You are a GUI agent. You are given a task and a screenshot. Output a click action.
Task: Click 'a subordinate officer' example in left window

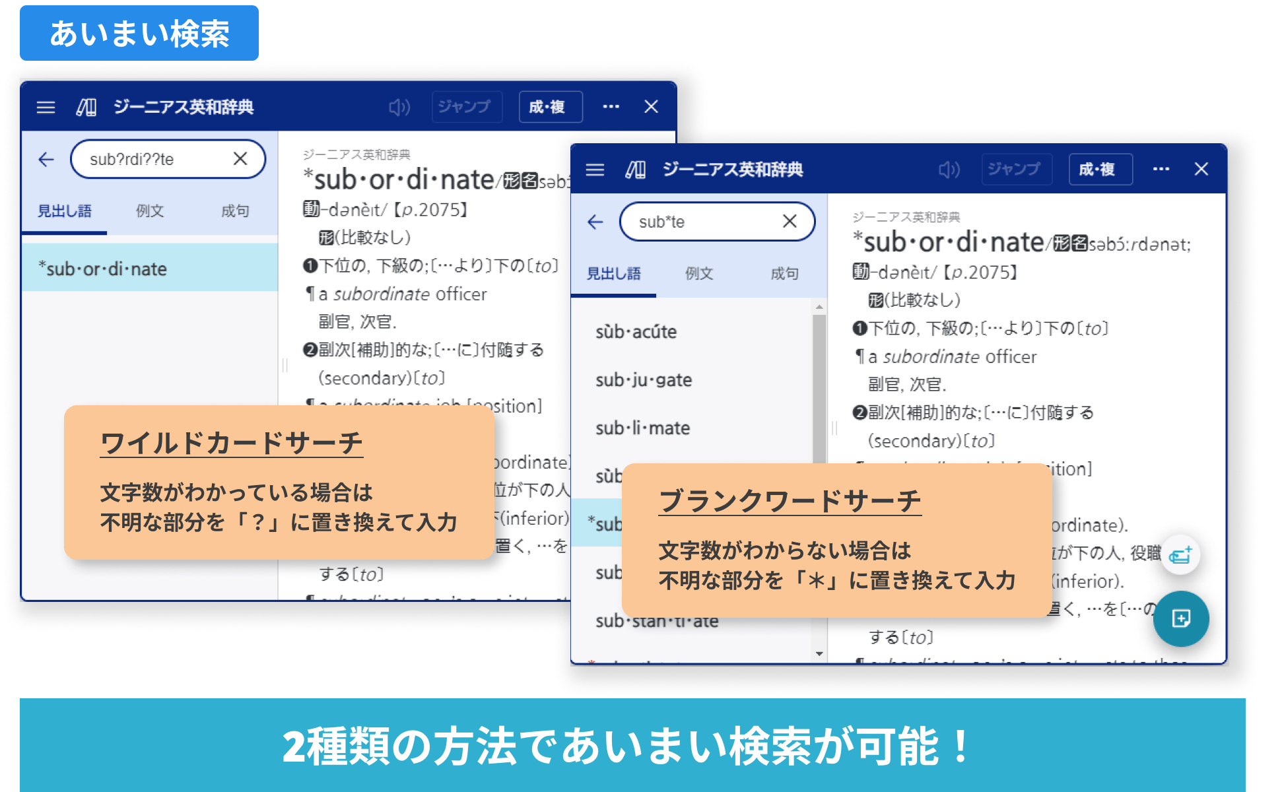(403, 294)
